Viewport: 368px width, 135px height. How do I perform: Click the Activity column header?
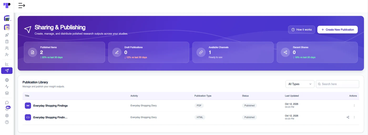coord(134,96)
